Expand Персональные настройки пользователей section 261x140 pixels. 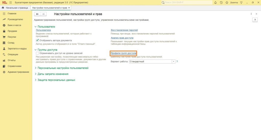tap(63, 68)
